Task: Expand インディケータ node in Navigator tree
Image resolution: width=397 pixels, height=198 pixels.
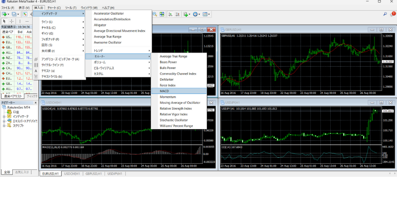Action: [x=4, y=116]
